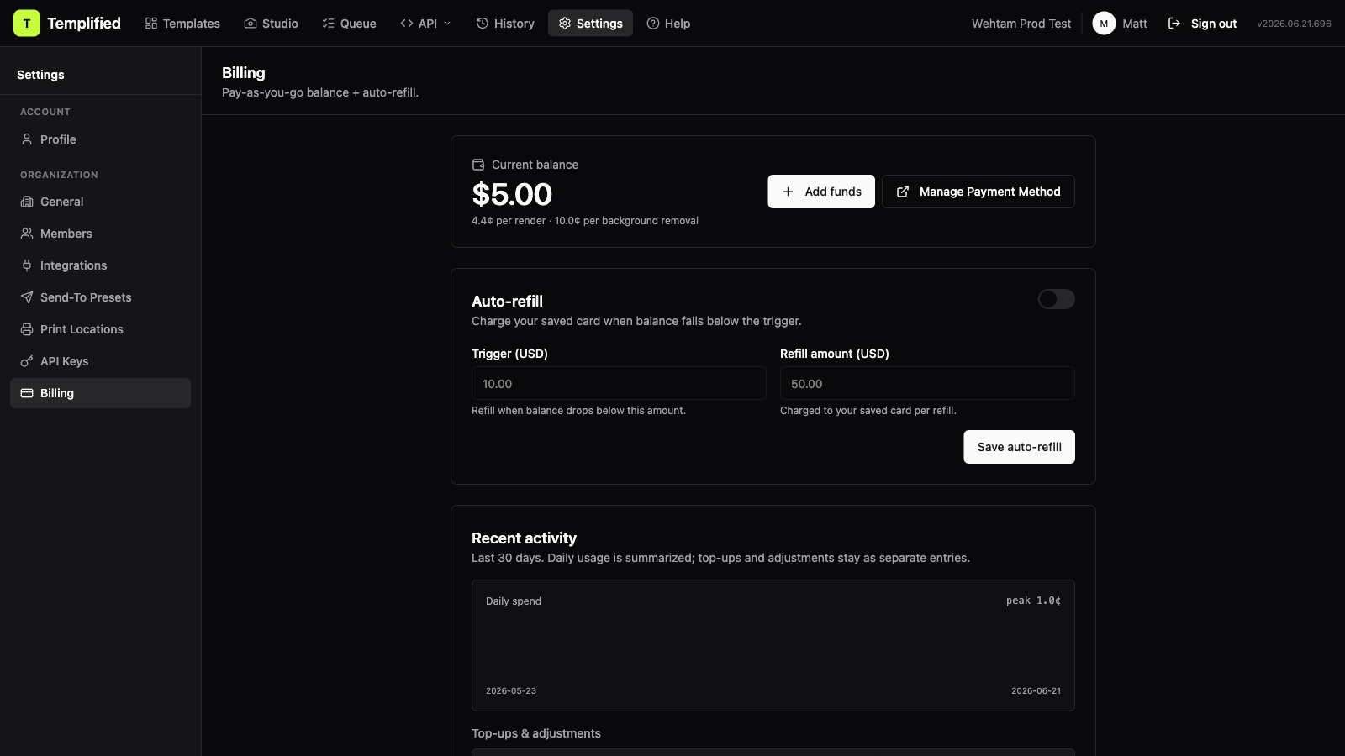The width and height of the screenshot is (1345, 756).
Task: Open the API Keys settings page
Action: (100, 361)
